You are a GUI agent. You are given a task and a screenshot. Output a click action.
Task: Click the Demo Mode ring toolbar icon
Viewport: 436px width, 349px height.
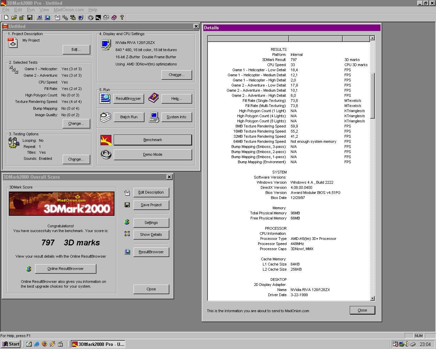click(91, 17)
